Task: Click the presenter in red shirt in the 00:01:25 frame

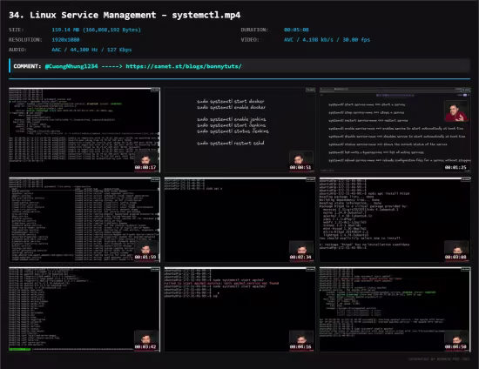Action: tap(455, 111)
